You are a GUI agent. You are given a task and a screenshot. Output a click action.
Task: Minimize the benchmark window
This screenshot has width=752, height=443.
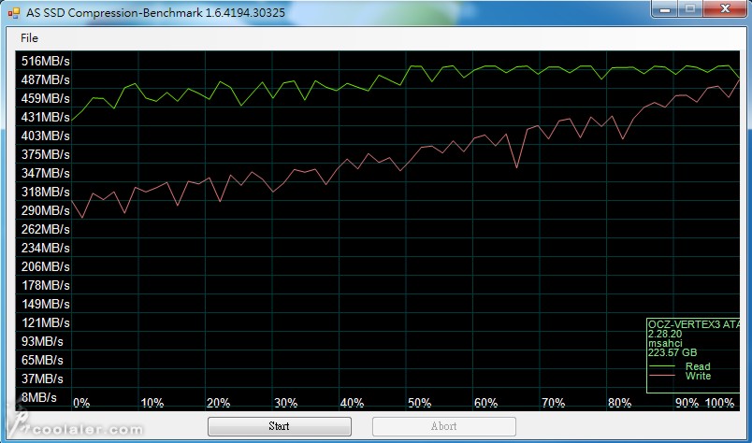pos(665,9)
